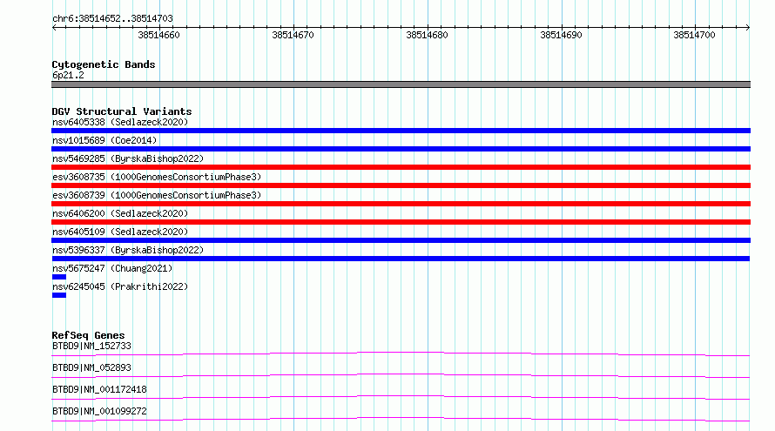Click the blue bar for nsv5396337
This screenshot has height=431, width=775.
401,259
